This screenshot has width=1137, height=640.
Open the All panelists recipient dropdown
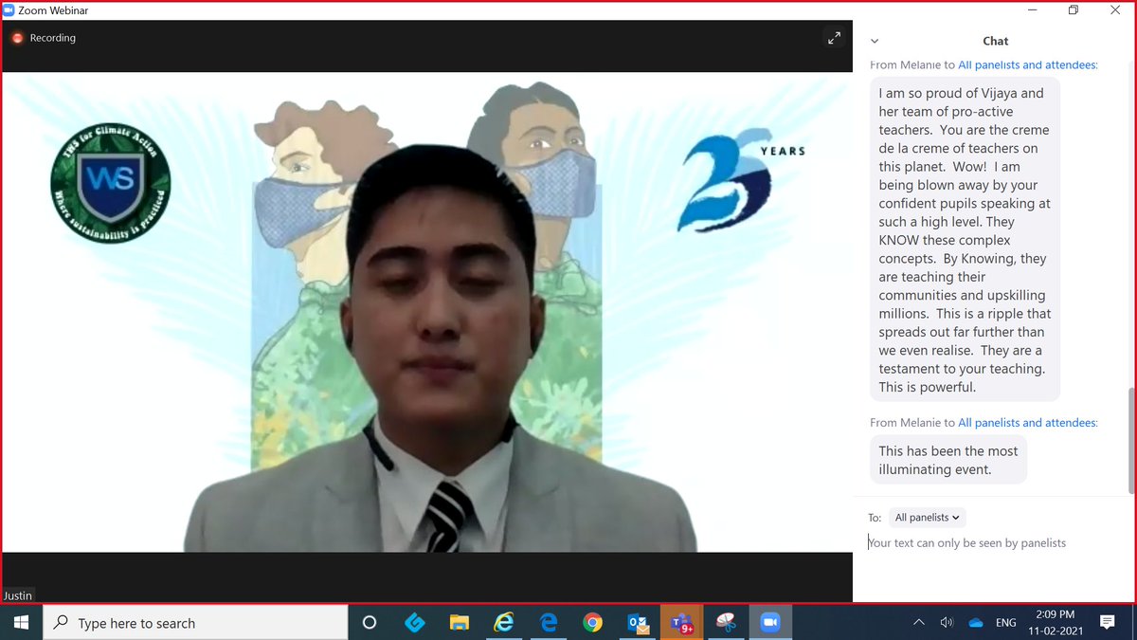(x=926, y=517)
